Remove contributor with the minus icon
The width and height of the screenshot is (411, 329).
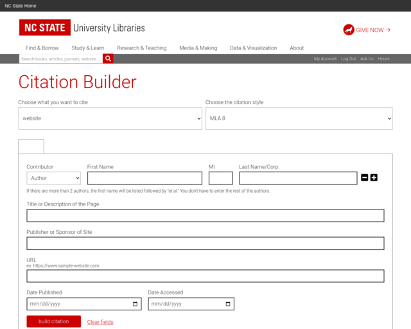(x=364, y=177)
